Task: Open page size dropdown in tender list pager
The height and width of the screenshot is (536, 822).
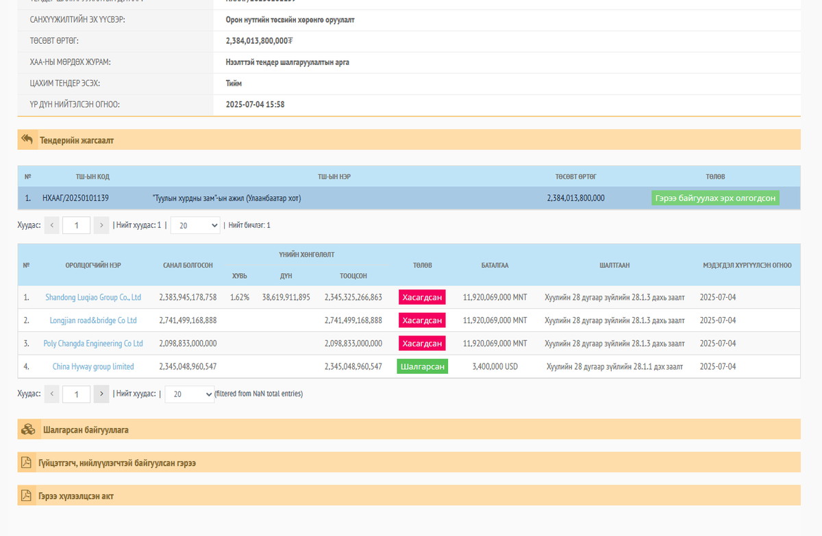Action: coord(195,225)
